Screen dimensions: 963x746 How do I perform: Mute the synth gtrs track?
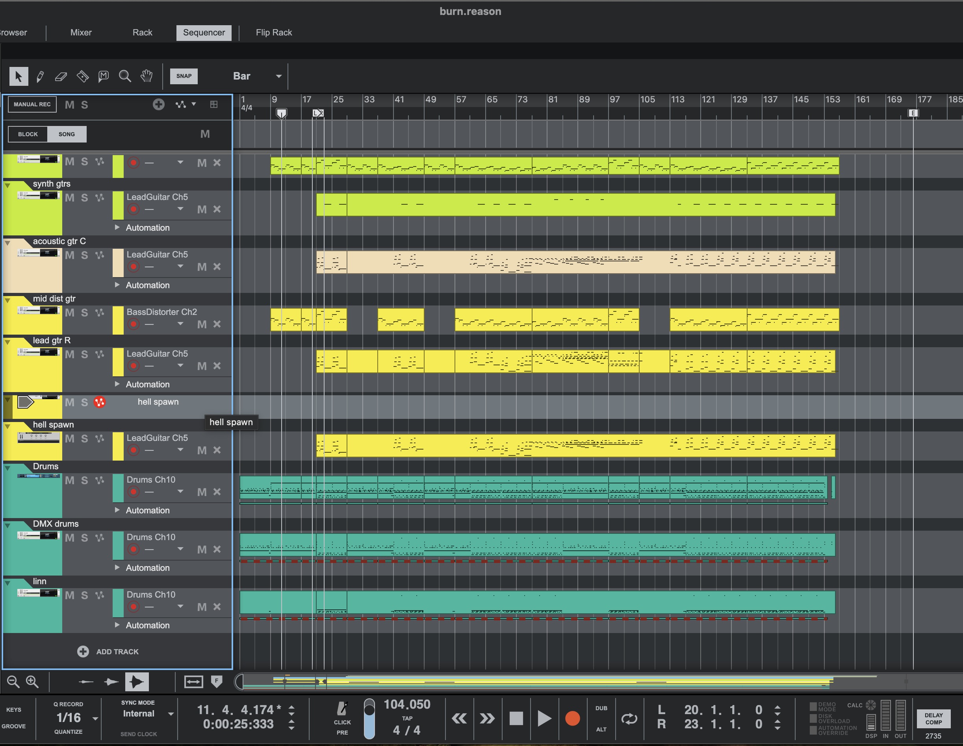70,198
